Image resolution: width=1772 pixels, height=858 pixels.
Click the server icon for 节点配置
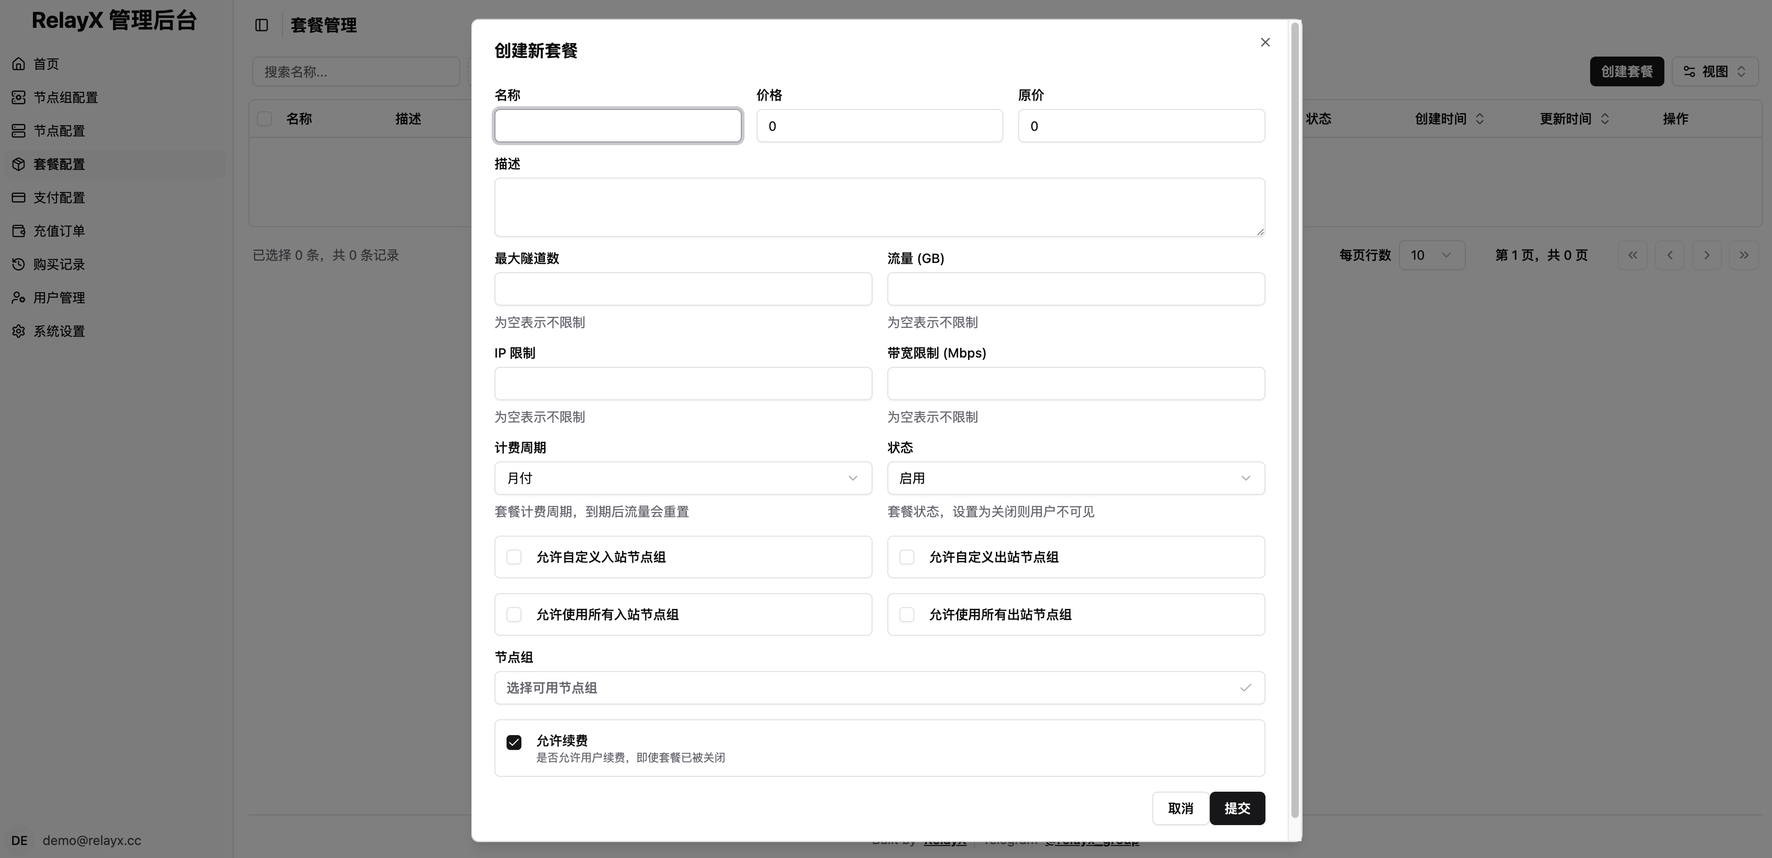click(x=19, y=131)
